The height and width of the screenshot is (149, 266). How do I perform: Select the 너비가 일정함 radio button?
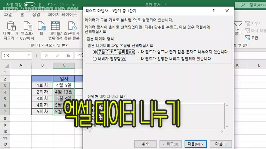tap(95, 59)
